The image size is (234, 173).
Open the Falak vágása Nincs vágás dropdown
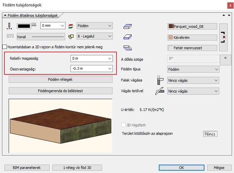193,80
